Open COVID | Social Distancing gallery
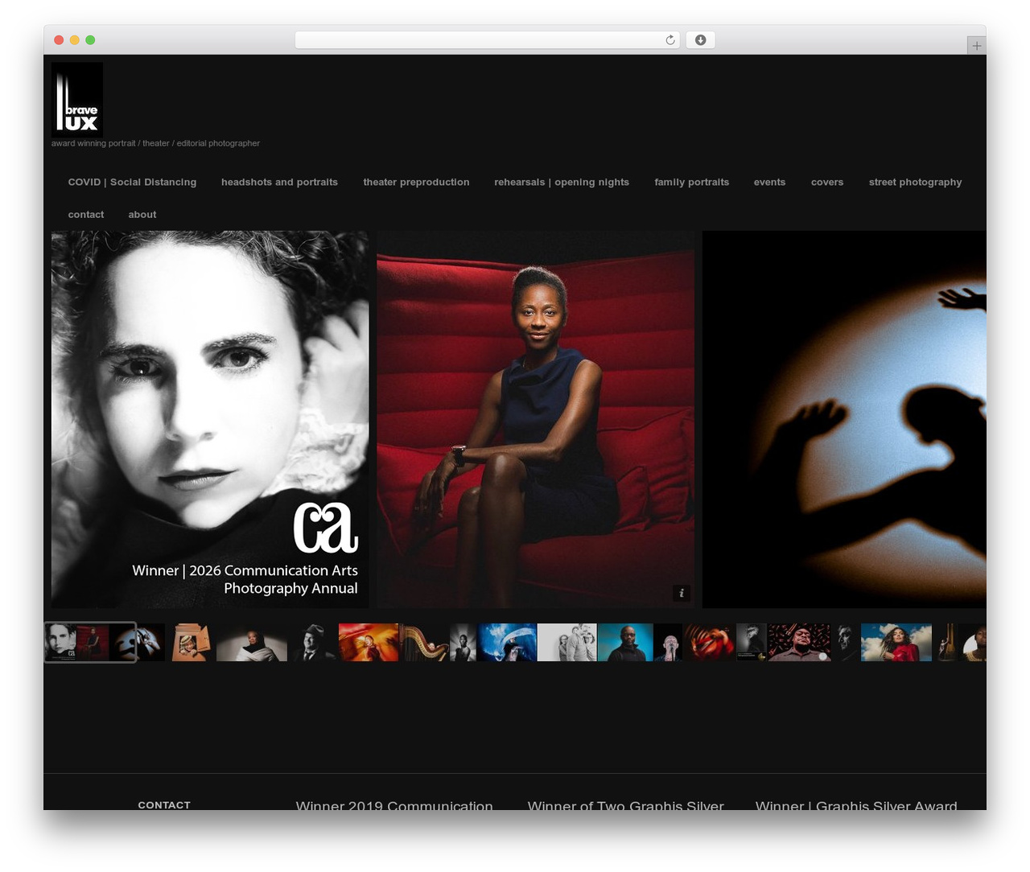Image resolution: width=1030 pixels, height=872 pixels. pos(132,183)
